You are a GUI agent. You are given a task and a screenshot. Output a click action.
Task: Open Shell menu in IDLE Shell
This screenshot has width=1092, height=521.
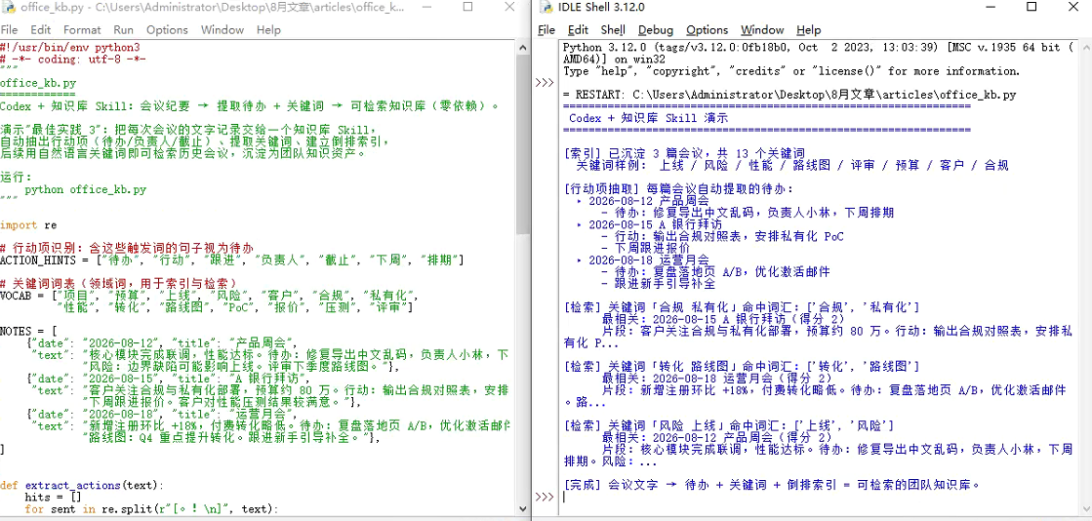click(x=613, y=30)
